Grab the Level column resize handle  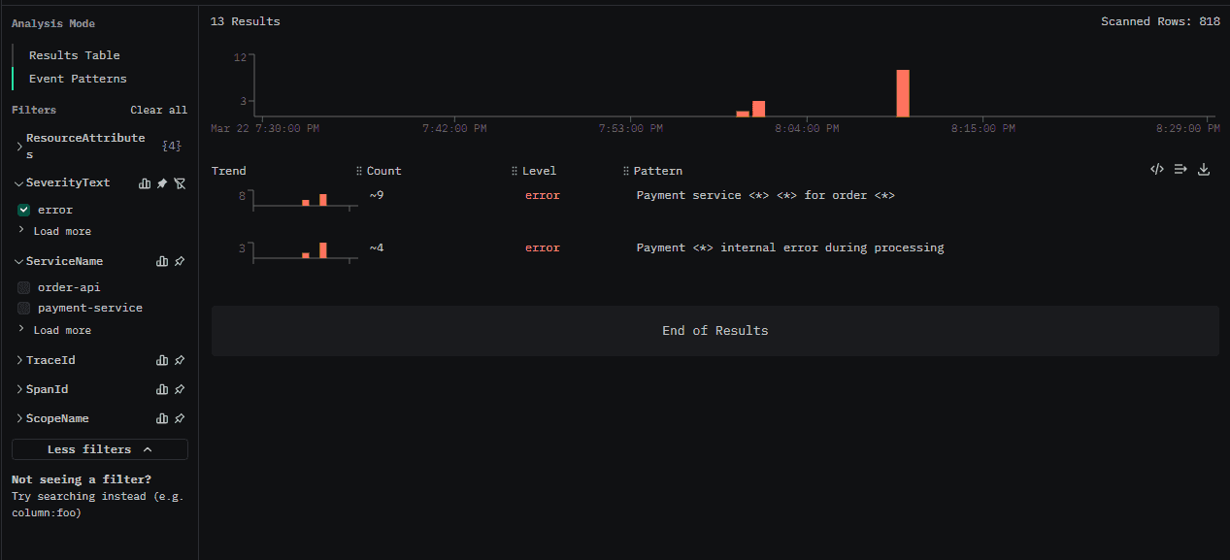tap(515, 171)
